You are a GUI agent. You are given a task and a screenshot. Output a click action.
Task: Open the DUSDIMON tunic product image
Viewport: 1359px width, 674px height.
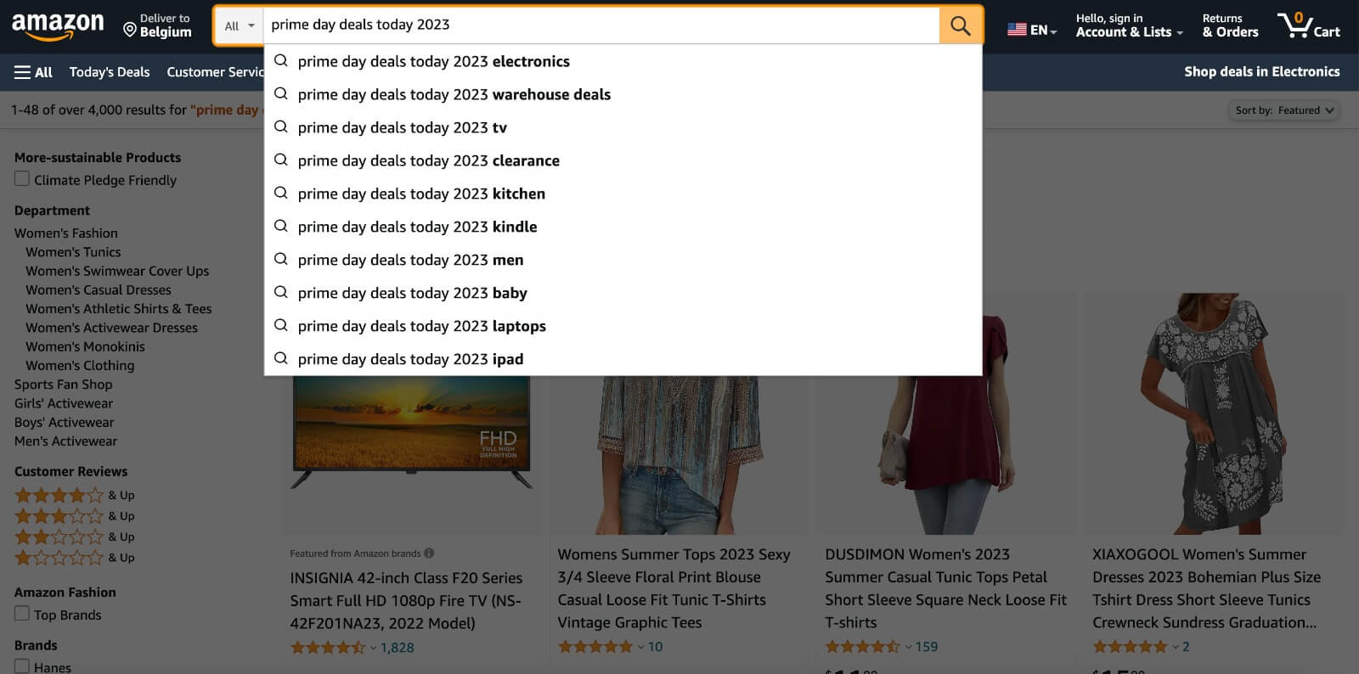946,455
